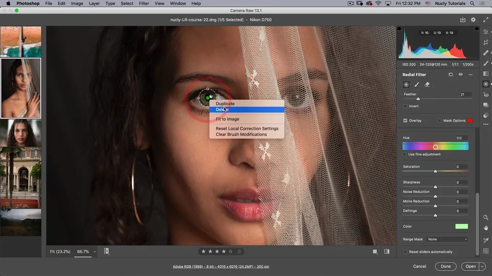Uncheck the Overlay checkbox
The width and height of the screenshot is (492, 276).
[x=405, y=120]
